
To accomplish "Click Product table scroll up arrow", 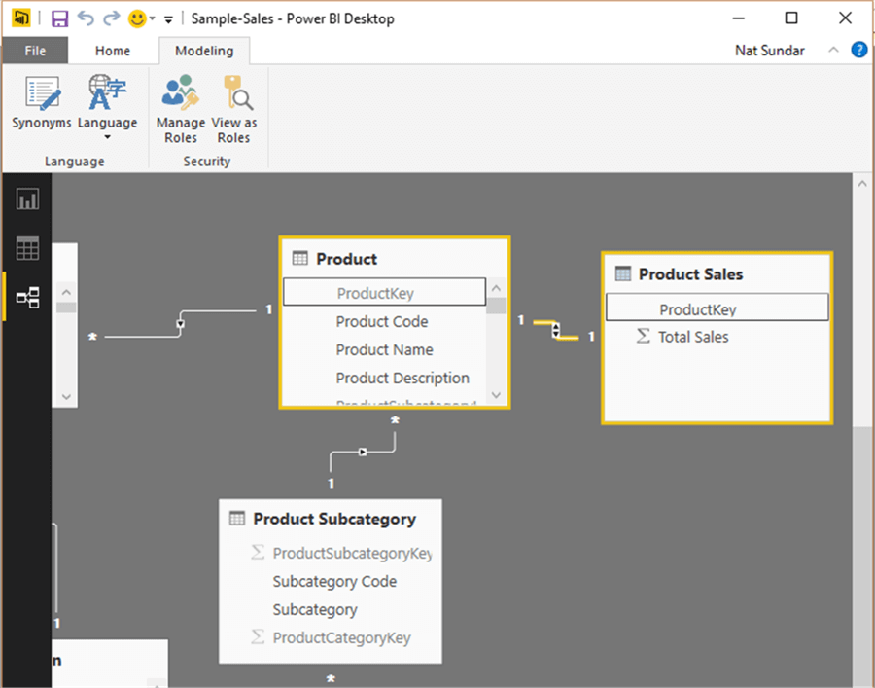I will 496,288.
